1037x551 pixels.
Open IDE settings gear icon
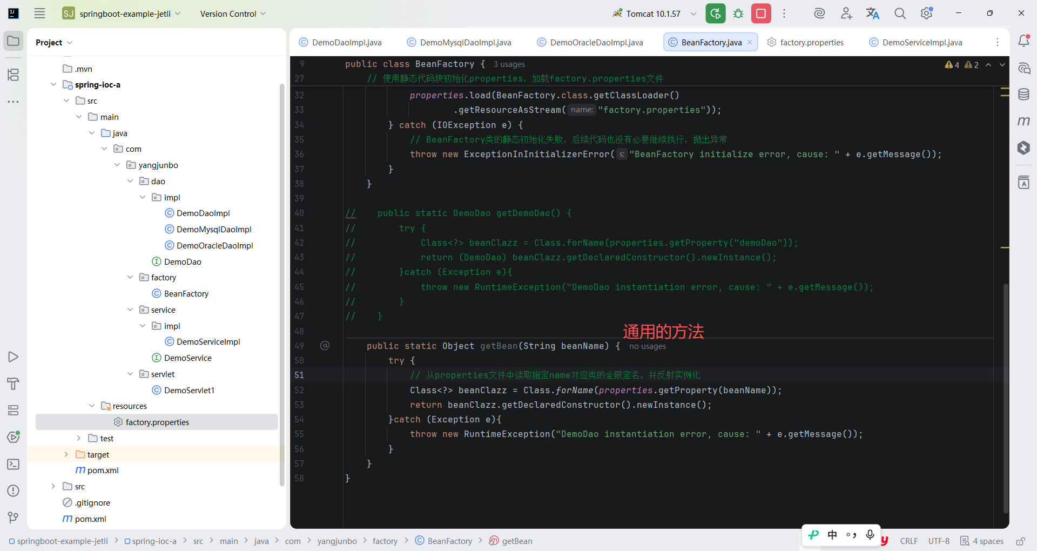click(927, 14)
